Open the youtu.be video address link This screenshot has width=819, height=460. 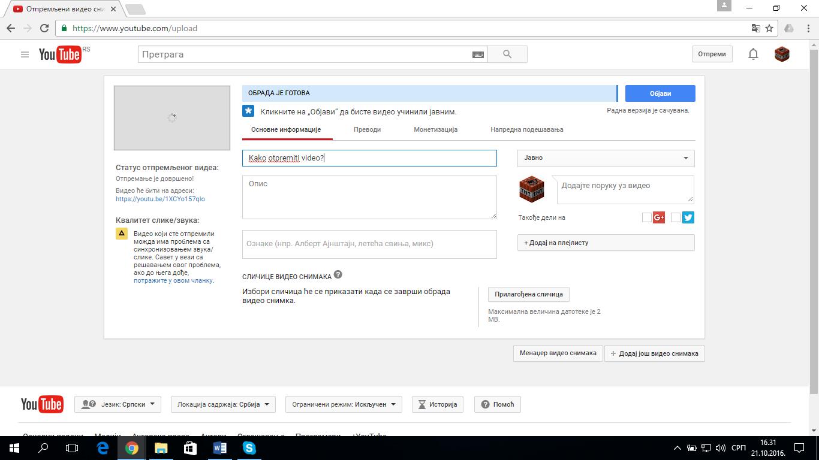click(160, 199)
